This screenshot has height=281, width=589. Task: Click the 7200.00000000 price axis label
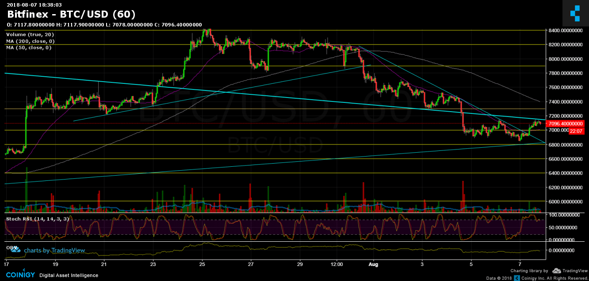point(566,116)
